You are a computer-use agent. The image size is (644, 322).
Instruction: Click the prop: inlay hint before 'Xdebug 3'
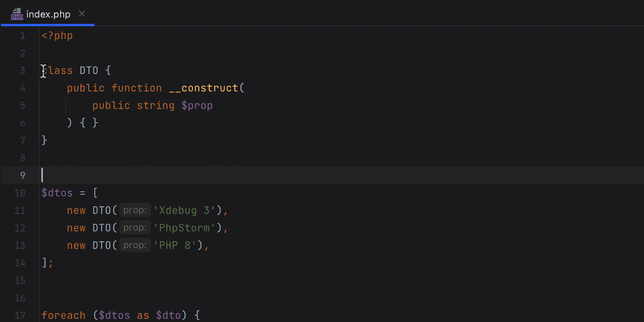tap(134, 211)
